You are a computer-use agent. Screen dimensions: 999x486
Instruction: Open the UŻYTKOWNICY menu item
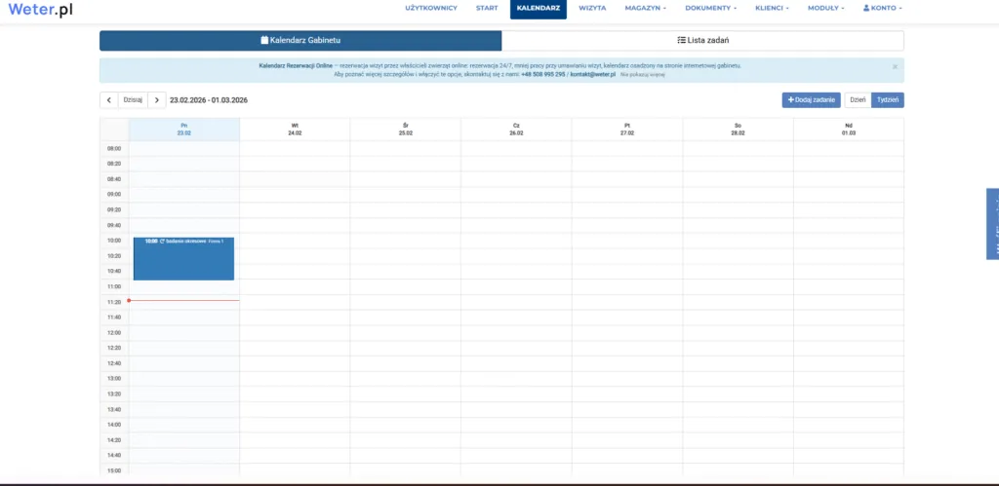pos(431,8)
